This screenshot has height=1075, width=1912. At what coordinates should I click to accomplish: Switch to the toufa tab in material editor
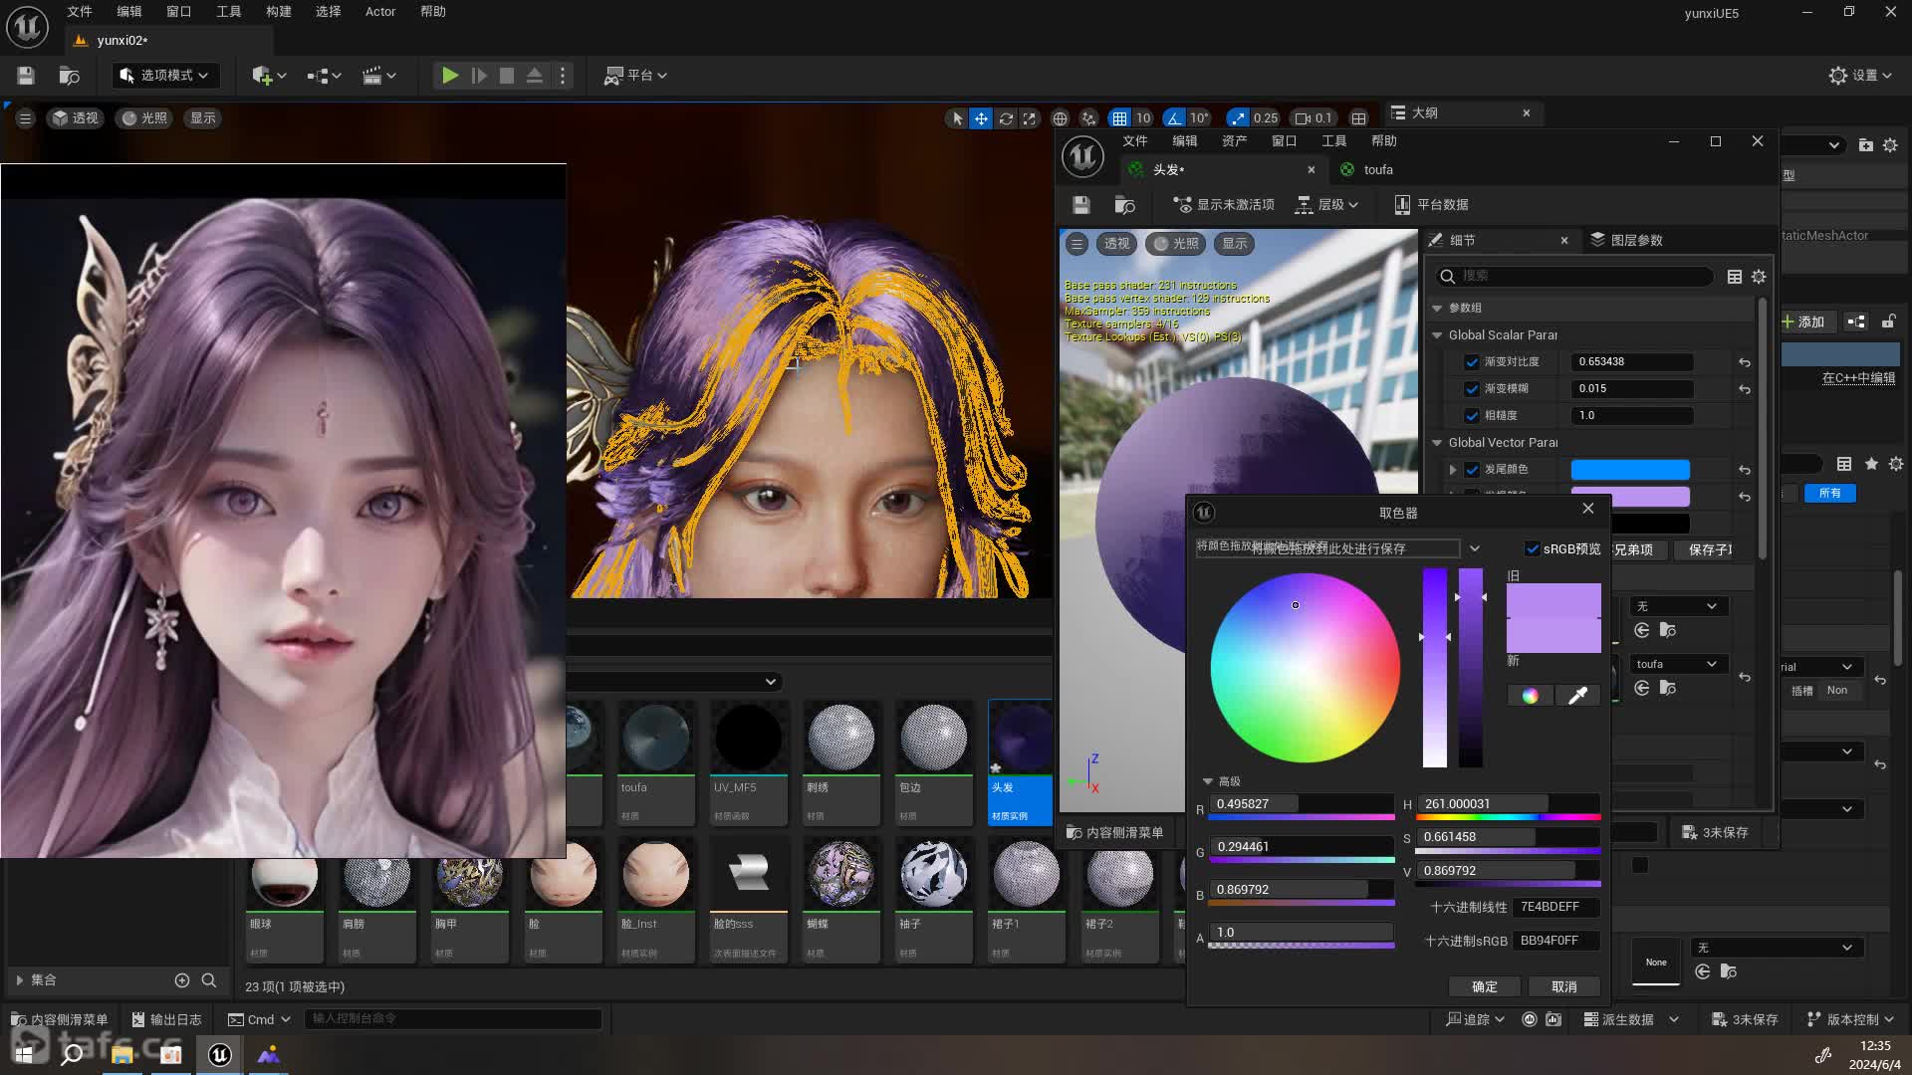(1378, 170)
